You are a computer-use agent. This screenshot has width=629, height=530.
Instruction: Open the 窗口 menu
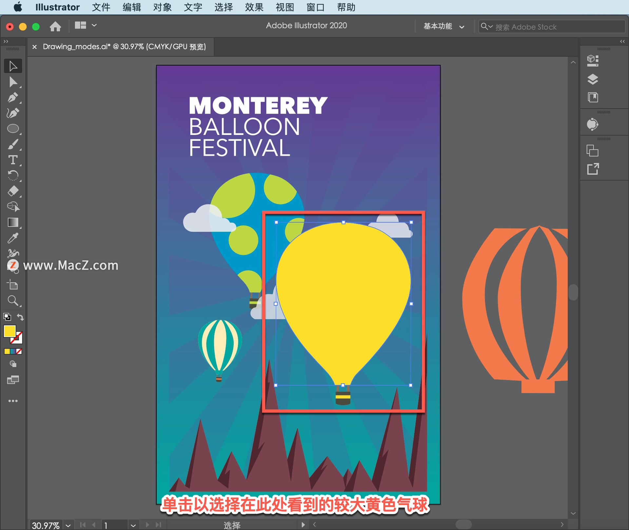[315, 7]
